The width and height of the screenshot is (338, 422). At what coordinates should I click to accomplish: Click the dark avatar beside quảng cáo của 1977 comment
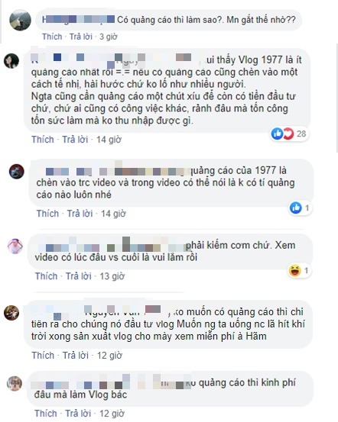tap(17, 171)
